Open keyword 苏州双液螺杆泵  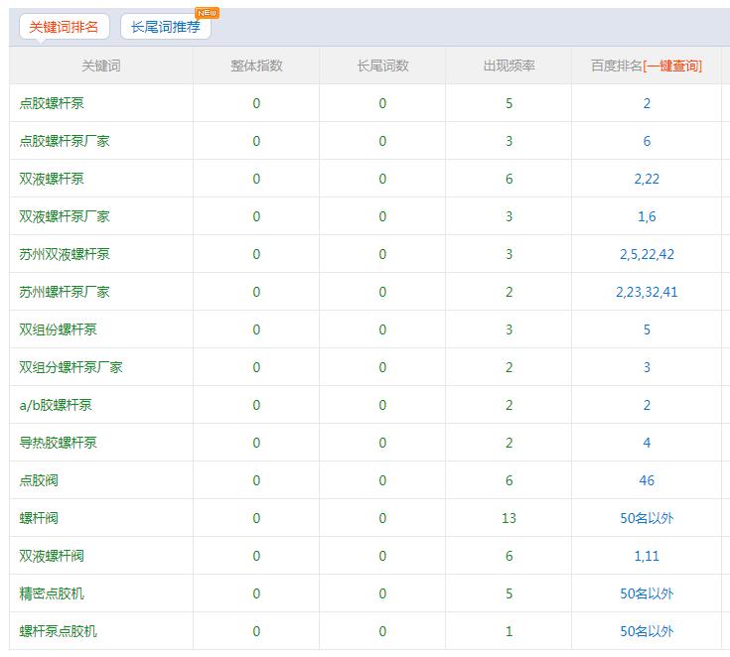(x=65, y=254)
